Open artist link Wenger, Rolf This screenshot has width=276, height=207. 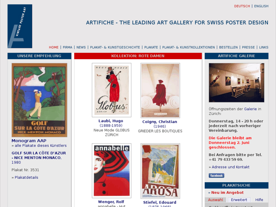(x=111, y=202)
